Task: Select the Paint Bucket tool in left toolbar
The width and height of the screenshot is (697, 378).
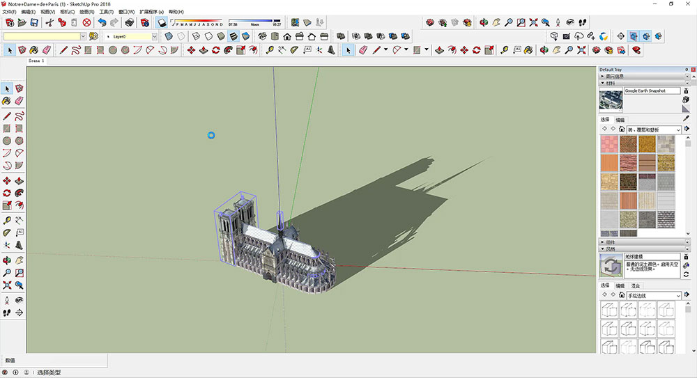Action: 7,101
